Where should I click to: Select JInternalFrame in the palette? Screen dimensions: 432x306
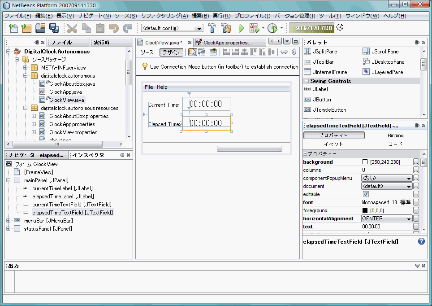pos(325,72)
